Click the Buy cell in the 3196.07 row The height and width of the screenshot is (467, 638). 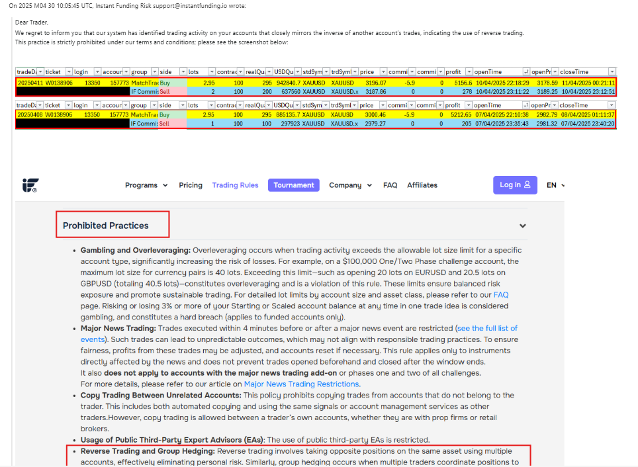[173, 83]
